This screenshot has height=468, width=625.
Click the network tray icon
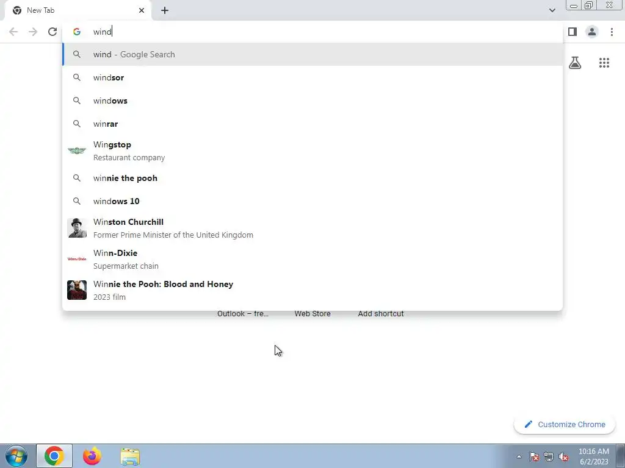click(x=549, y=457)
